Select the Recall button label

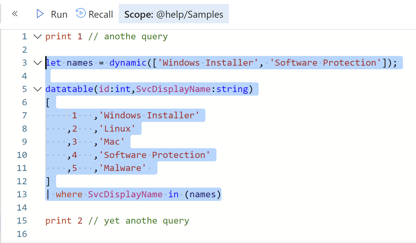click(x=101, y=14)
